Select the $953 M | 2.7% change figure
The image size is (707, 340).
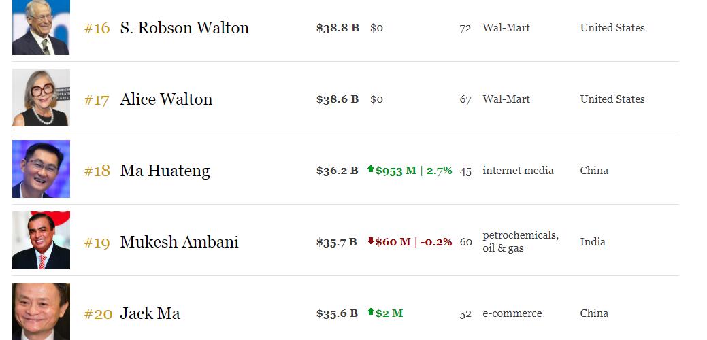pyautogui.click(x=414, y=171)
